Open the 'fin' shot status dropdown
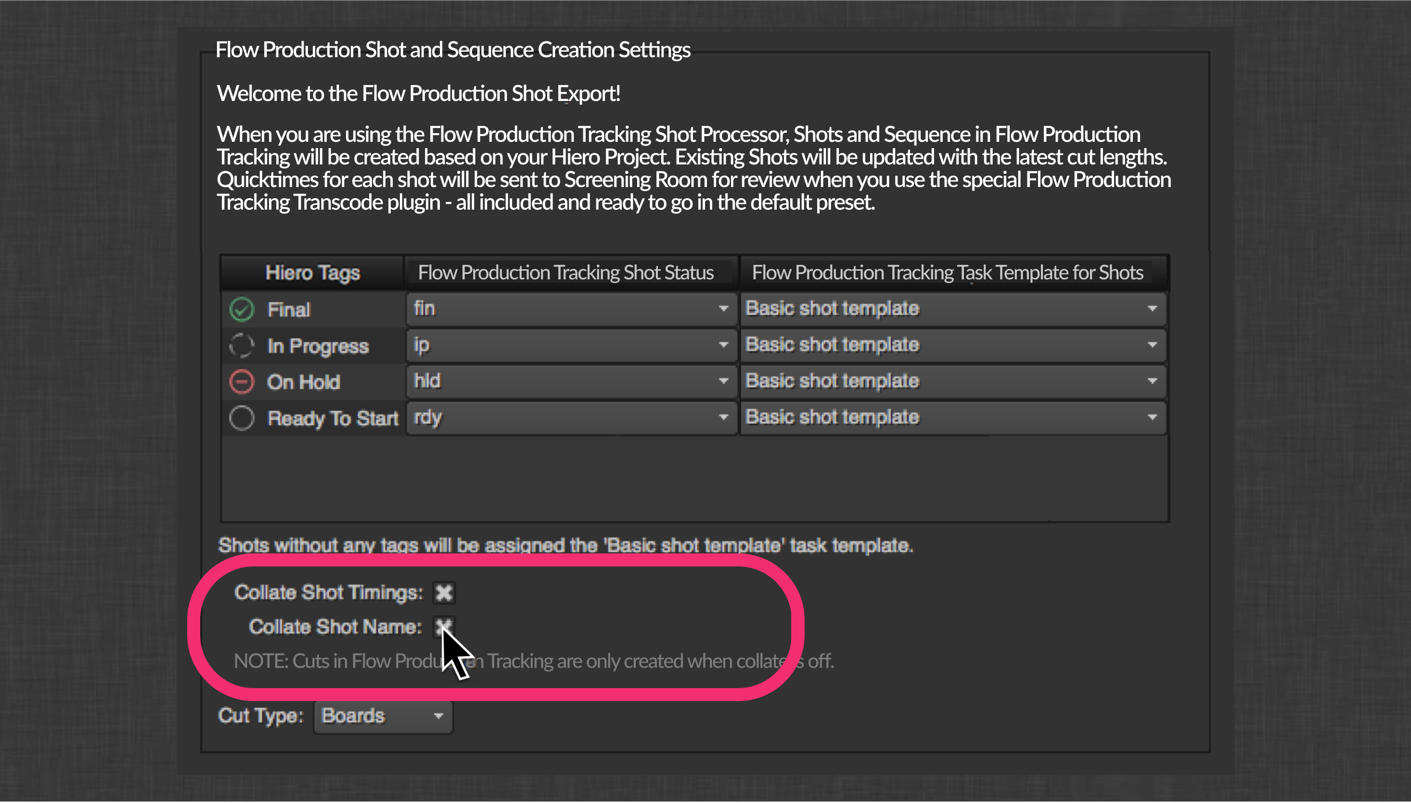 coord(571,309)
